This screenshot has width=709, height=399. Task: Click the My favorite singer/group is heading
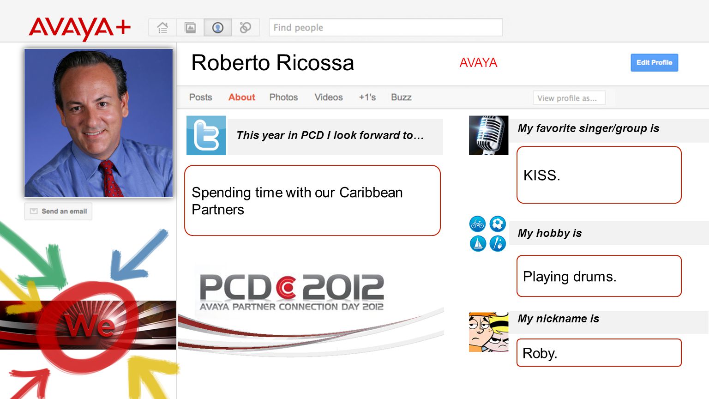point(589,128)
